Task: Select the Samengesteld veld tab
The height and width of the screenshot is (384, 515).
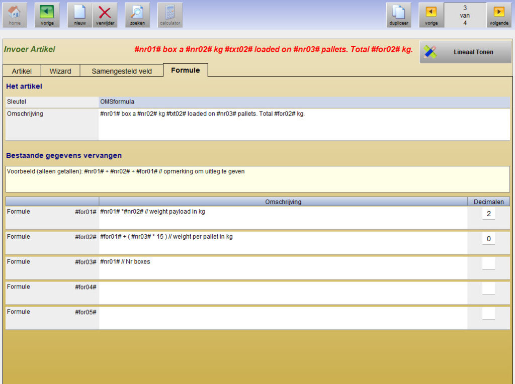Action: [x=121, y=71]
